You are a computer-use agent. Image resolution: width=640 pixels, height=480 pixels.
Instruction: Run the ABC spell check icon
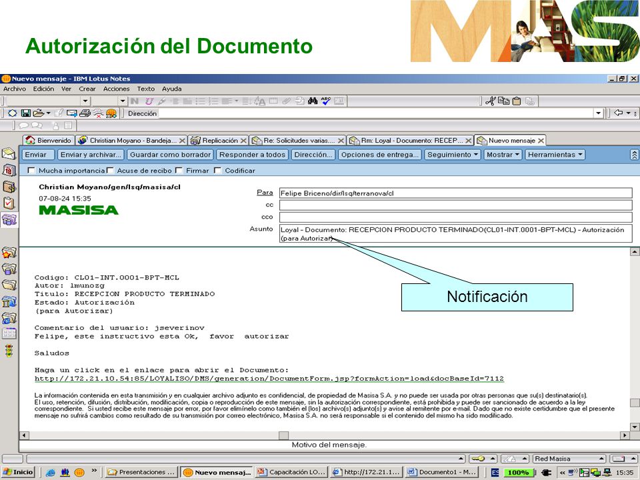pos(326,101)
